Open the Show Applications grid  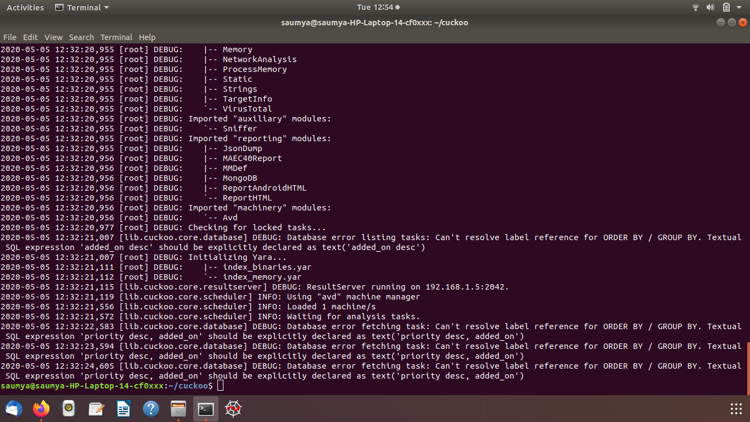736,409
